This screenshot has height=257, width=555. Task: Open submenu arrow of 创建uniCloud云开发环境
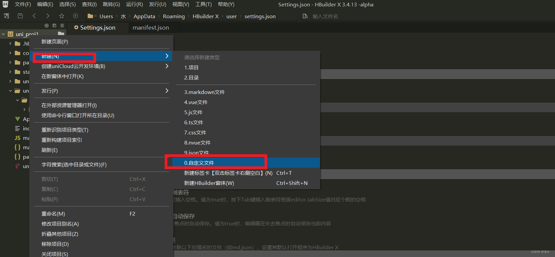[167, 66]
